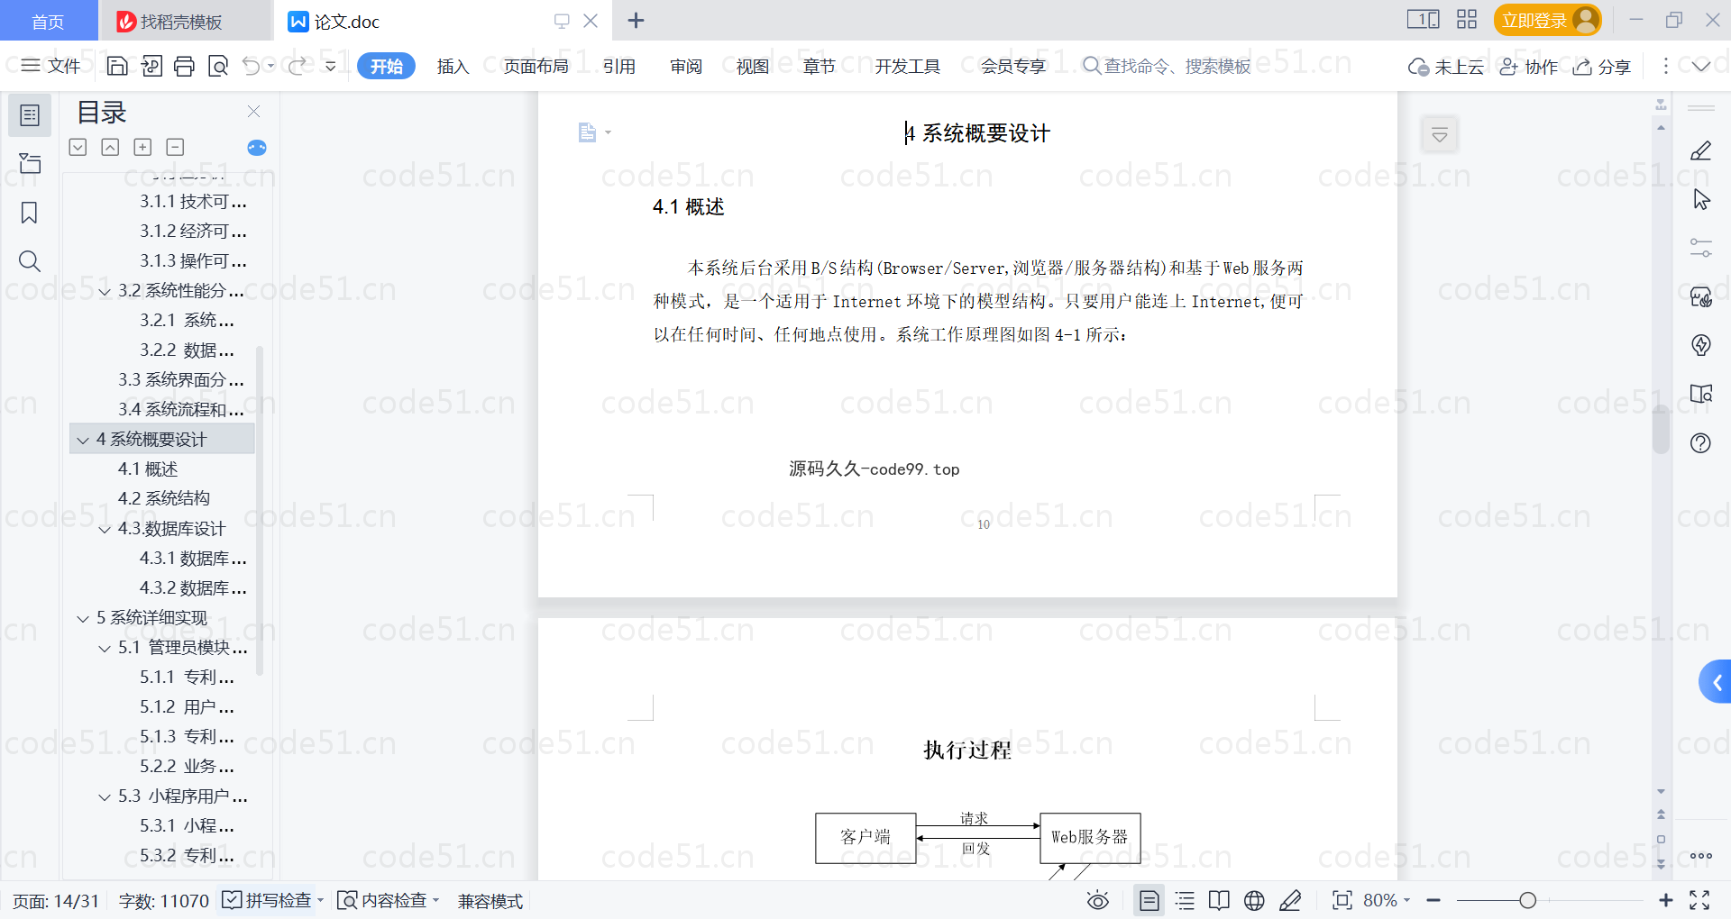Collapse the 3.2 系统性能分 tree node
The image size is (1731, 919).
105,291
